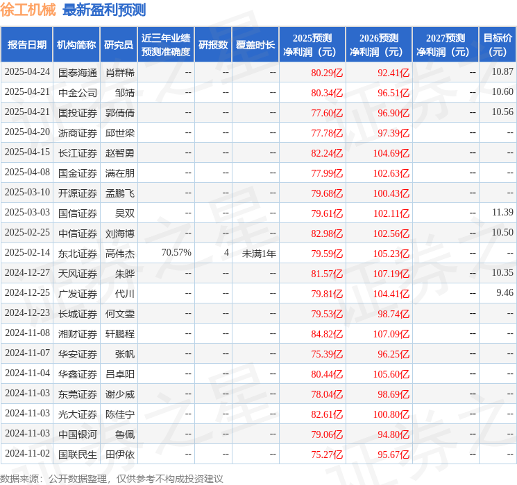Click target price 11.39
This screenshot has width=517, height=485.
coord(502,213)
